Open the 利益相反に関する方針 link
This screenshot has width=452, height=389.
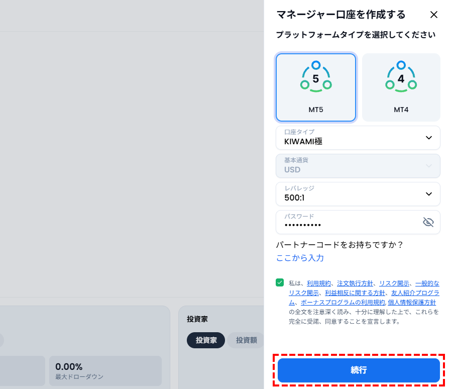coord(355,293)
